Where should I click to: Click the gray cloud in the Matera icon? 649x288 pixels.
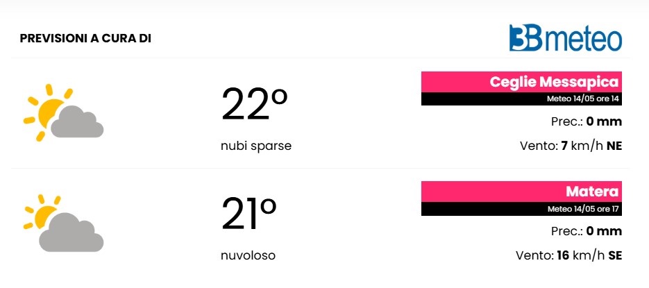pos(71,232)
